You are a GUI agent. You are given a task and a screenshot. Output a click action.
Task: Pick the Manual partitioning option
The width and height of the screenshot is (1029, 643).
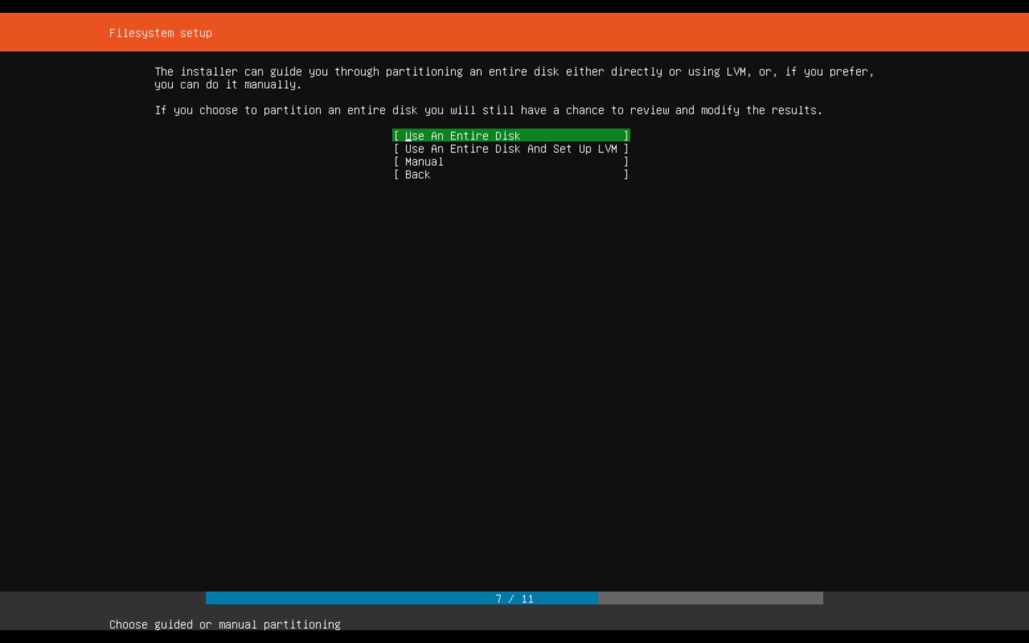pos(511,161)
